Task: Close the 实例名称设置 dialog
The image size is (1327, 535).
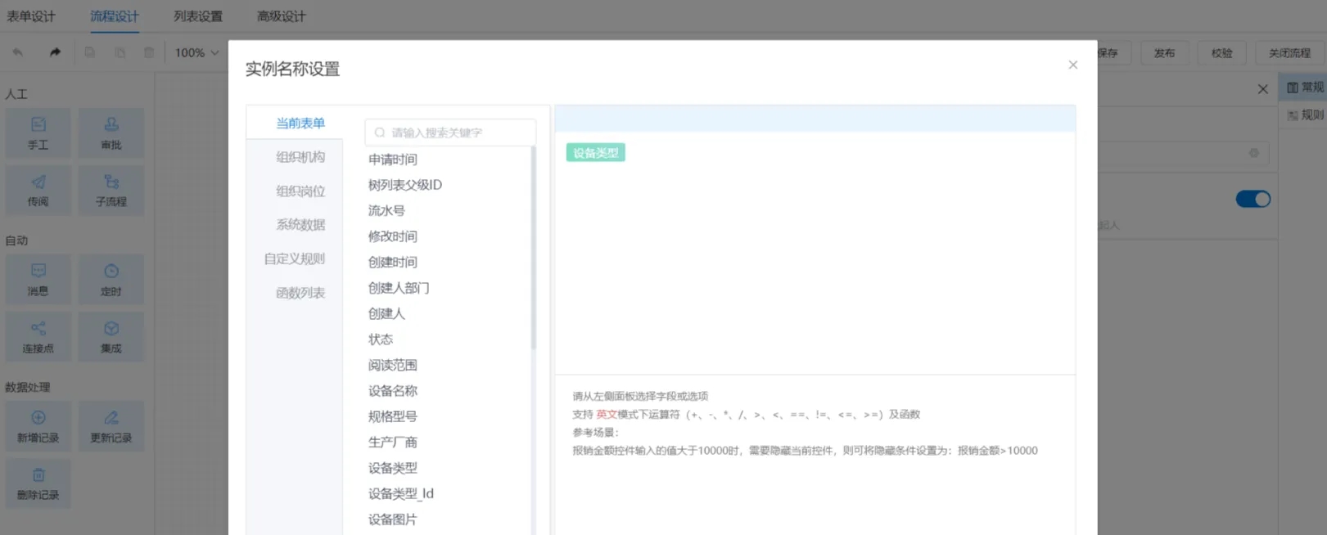Action: pos(1072,65)
